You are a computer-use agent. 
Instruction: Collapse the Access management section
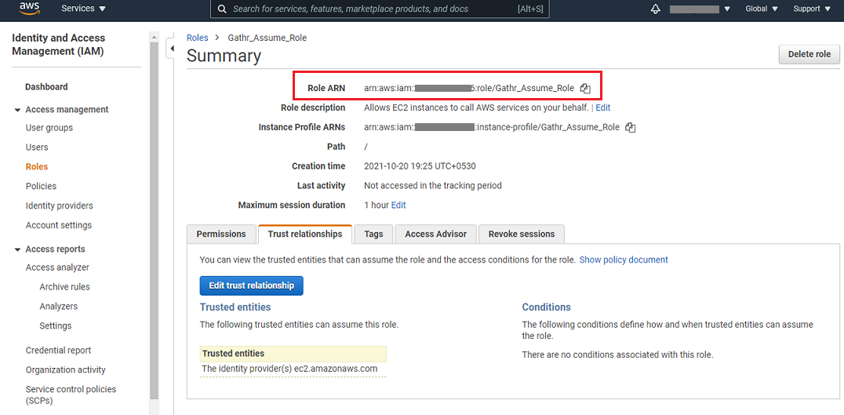[18, 110]
